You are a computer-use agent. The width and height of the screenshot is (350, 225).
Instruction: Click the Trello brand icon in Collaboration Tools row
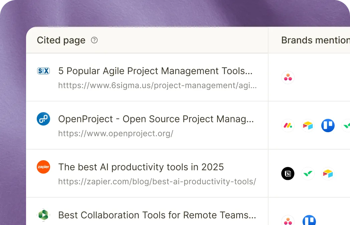[x=309, y=220]
